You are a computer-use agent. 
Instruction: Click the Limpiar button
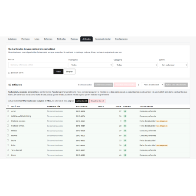[69, 72]
